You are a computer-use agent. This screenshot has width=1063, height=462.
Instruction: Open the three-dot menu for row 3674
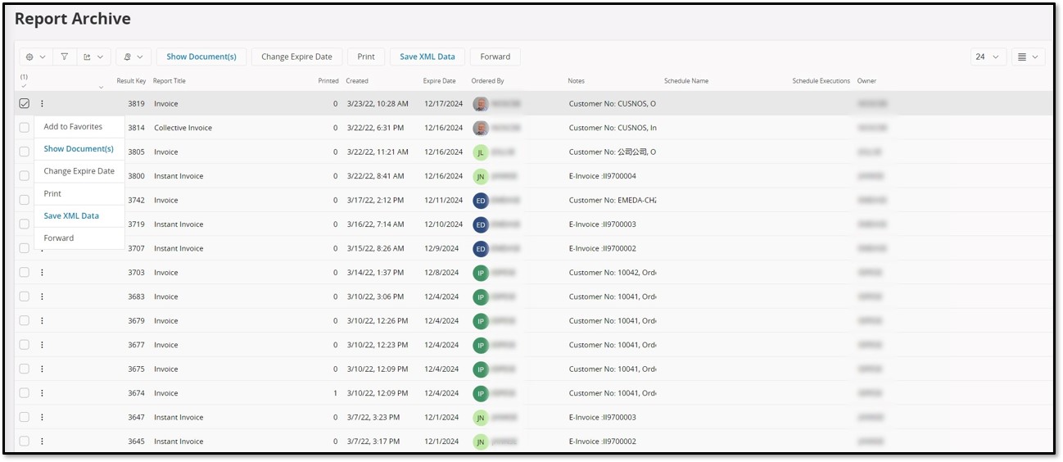[x=42, y=393]
